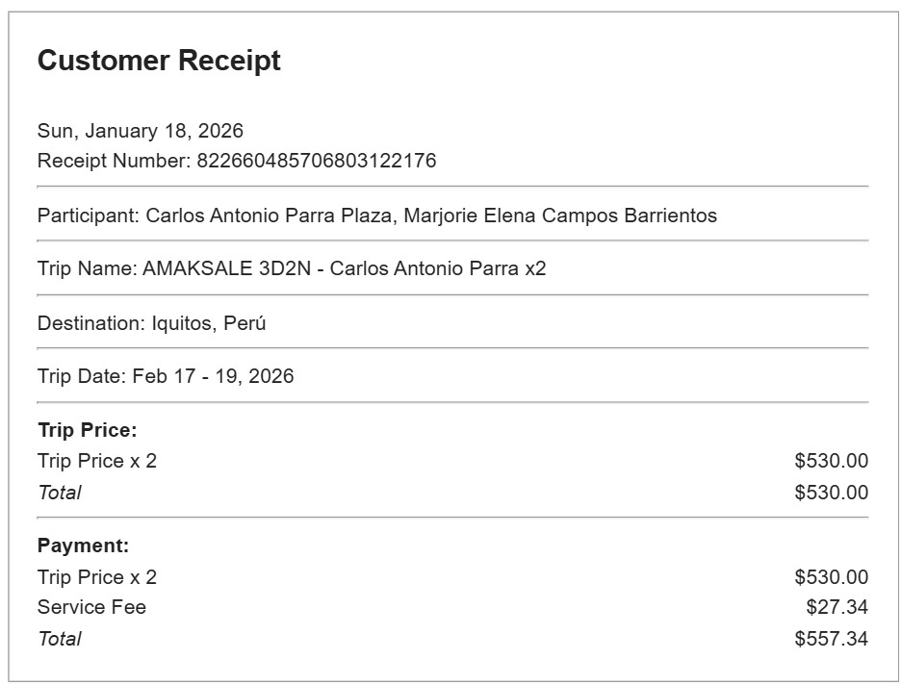The height and width of the screenshot is (685, 902).
Task: Click Trip Price x 2 under Payment section
Action: point(97,577)
